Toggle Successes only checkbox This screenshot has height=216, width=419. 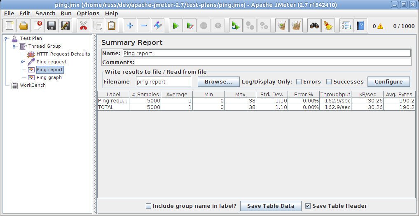pyautogui.click(x=329, y=82)
